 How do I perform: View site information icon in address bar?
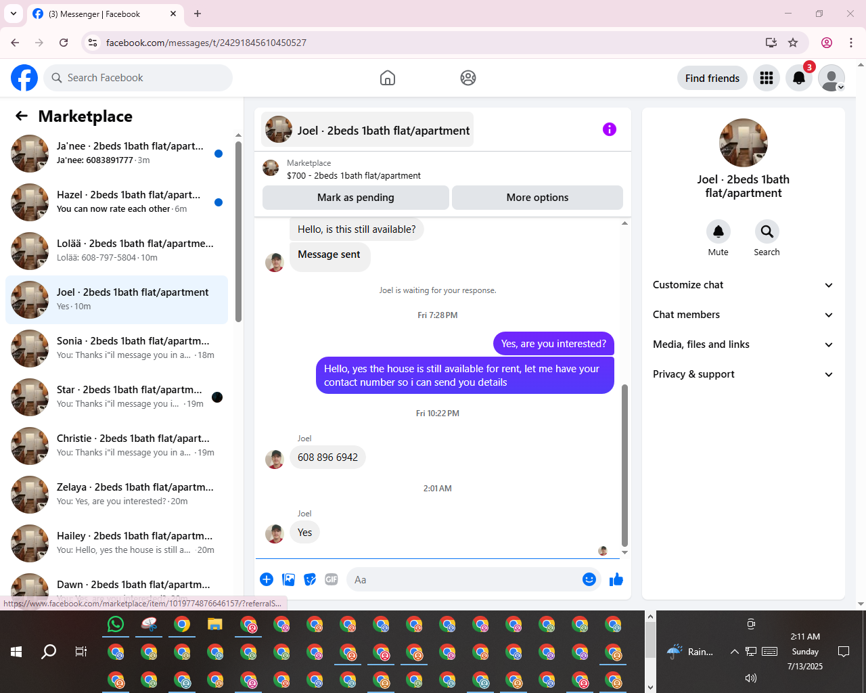coord(93,43)
